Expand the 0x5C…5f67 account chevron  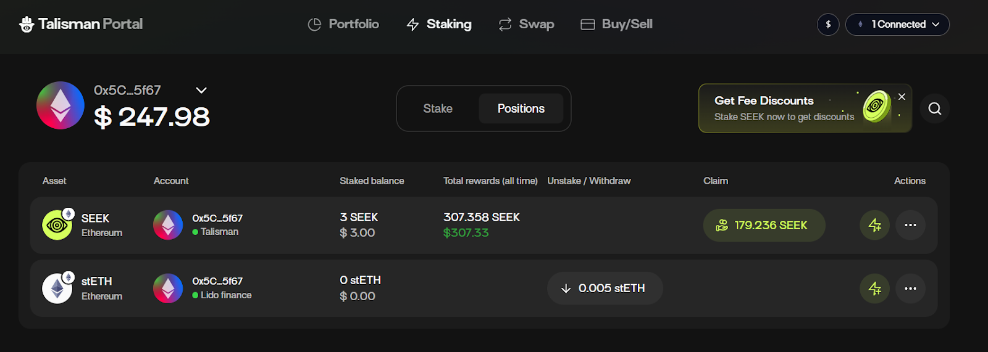click(201, 90)
